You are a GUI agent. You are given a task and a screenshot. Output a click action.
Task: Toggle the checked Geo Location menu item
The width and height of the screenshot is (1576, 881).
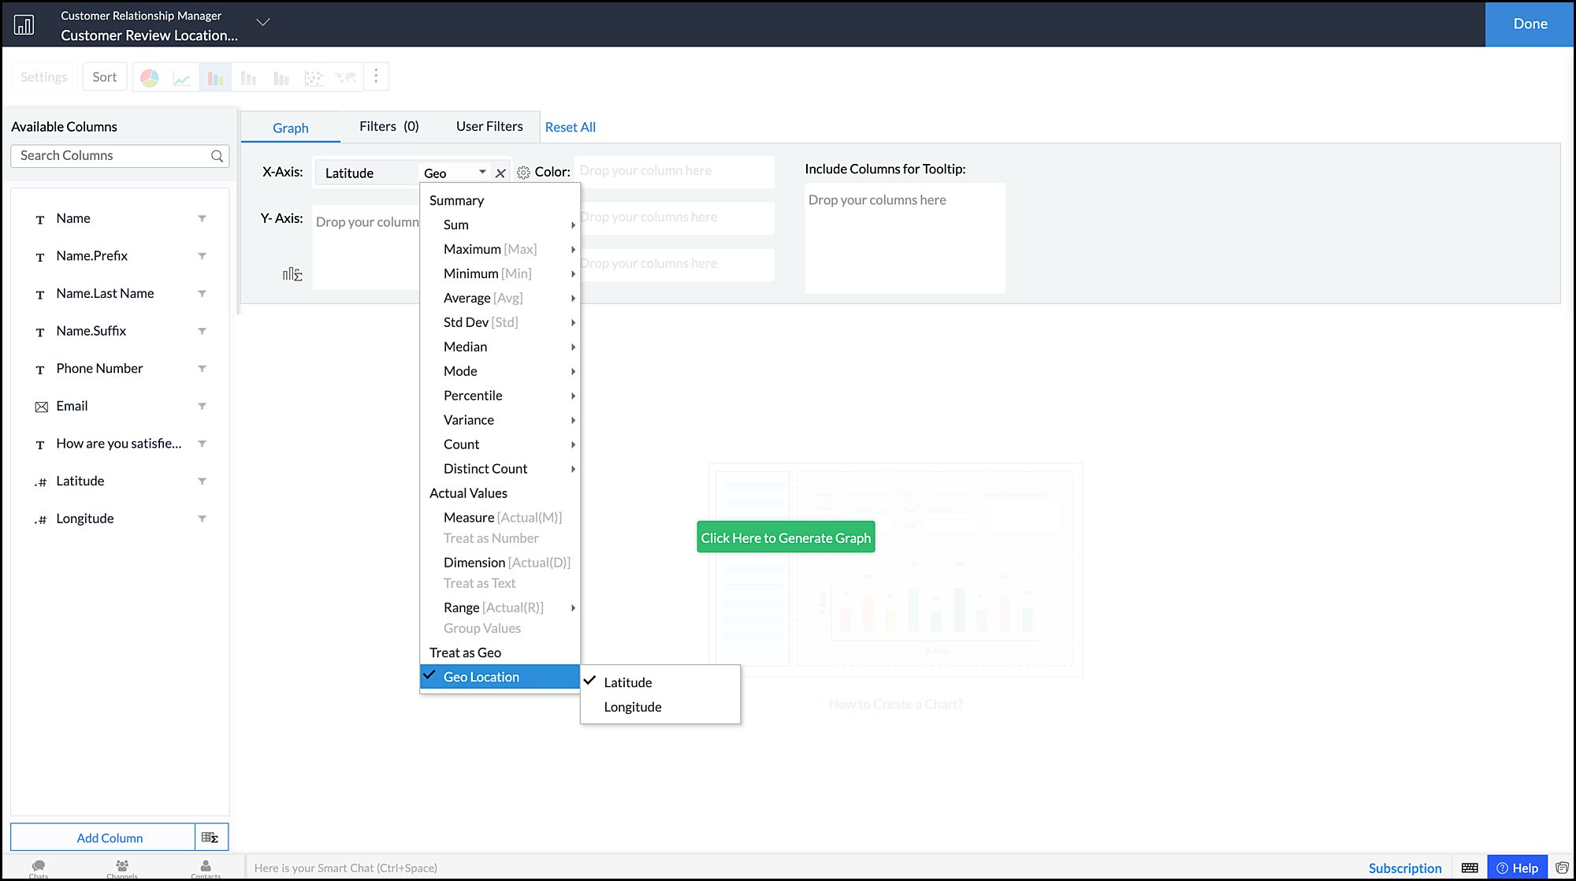[x=481, y=677]
